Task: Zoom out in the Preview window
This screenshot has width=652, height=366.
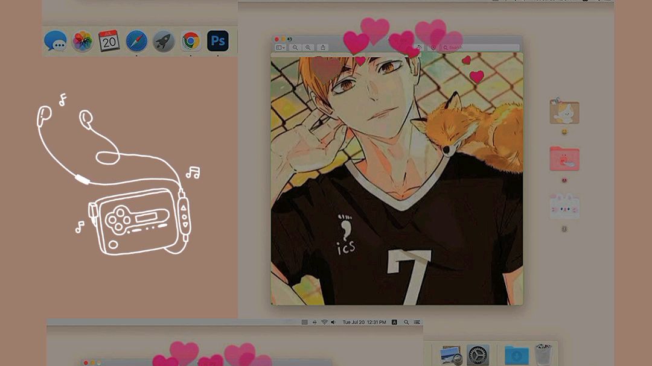Action: pyautogui.click(x=295, y=48)
